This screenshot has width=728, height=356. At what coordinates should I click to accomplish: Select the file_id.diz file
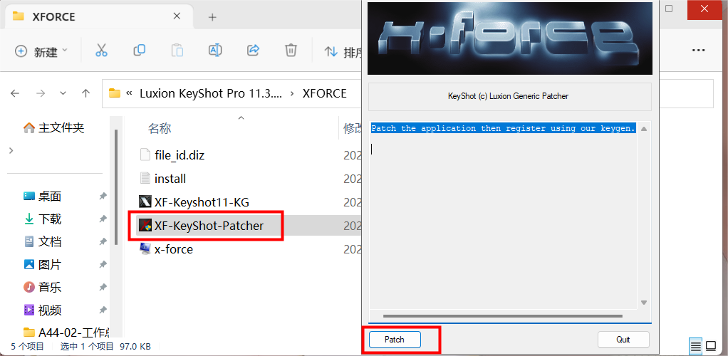tap(180, 155)
